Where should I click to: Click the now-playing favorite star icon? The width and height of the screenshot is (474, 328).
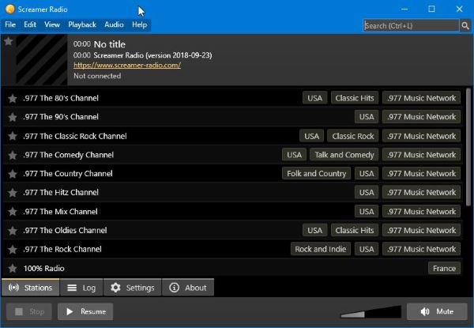click(x=9, y=41)
